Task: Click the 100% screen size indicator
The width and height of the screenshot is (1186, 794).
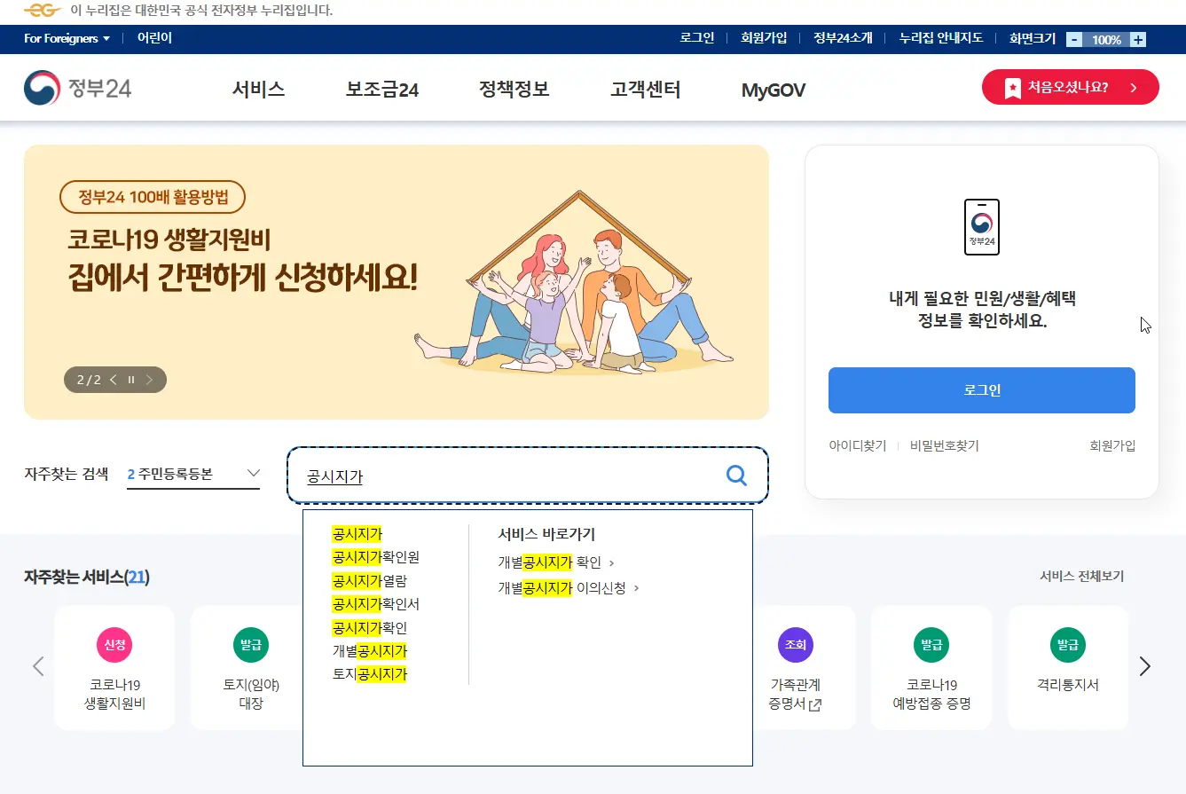Action: pos(1106,39)
